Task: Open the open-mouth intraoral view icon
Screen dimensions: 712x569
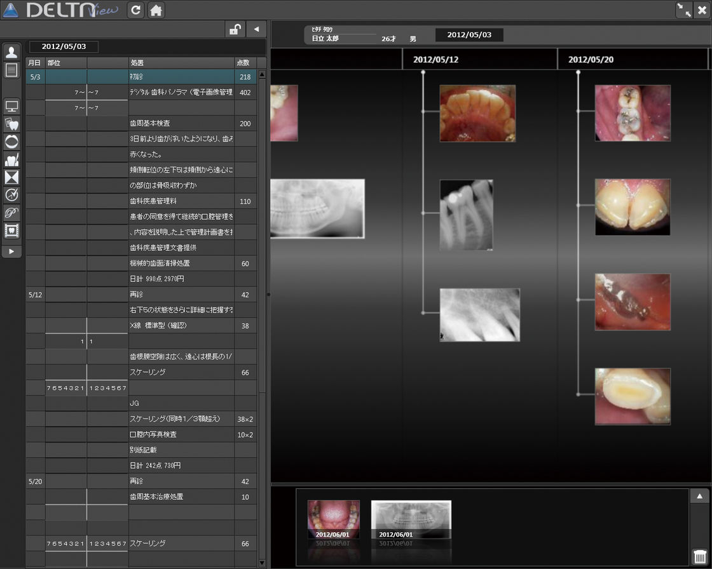Action: 11,142
